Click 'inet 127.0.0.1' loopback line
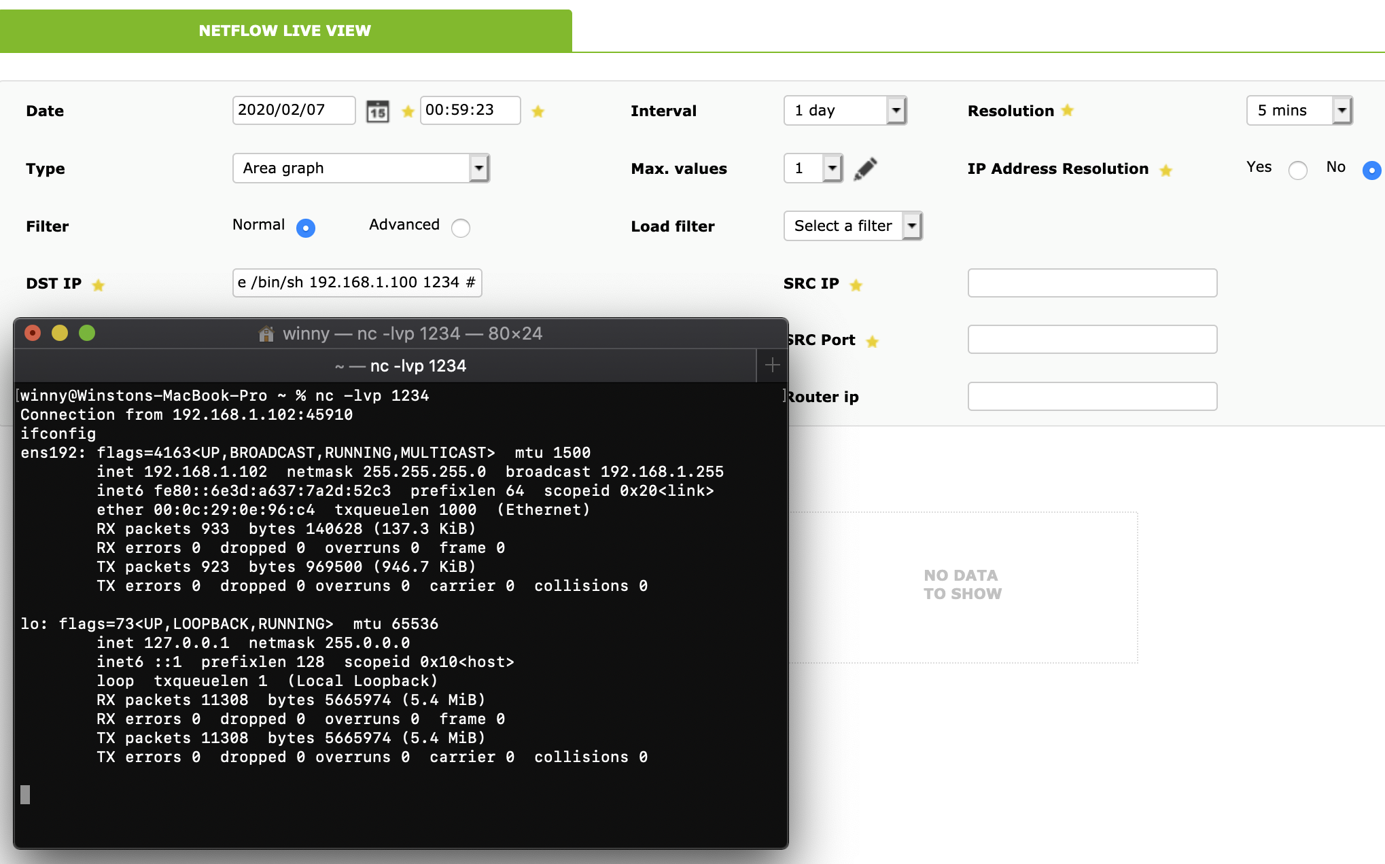The image size is (1385, 864). tap(253, 643)
